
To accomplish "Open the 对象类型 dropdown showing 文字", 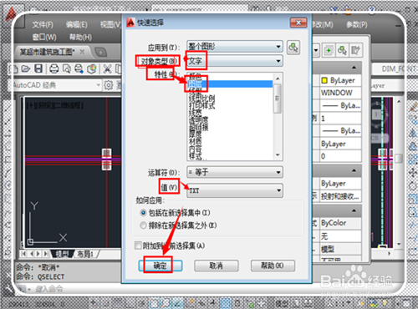I will [x=235, y=61].
